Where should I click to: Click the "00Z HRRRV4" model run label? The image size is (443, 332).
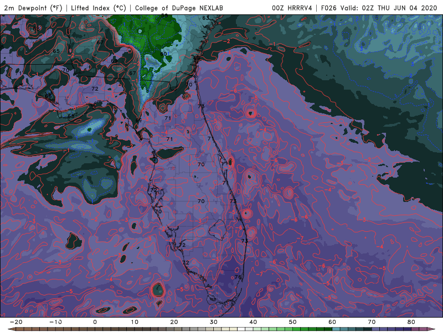(292, 8)
